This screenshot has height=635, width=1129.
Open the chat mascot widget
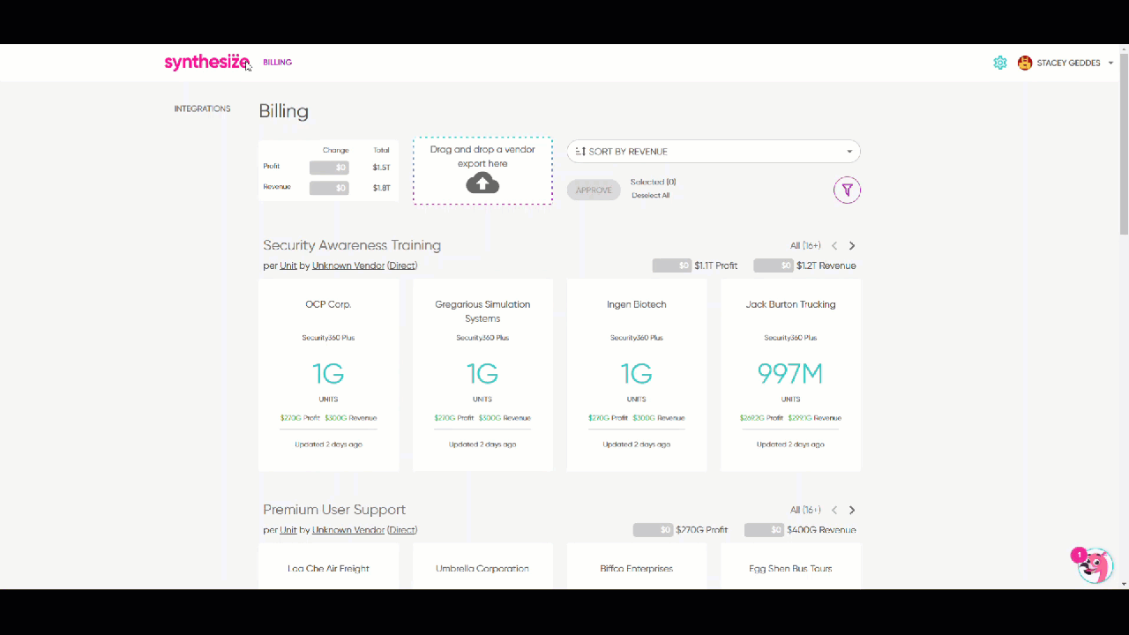[1095, 565]
